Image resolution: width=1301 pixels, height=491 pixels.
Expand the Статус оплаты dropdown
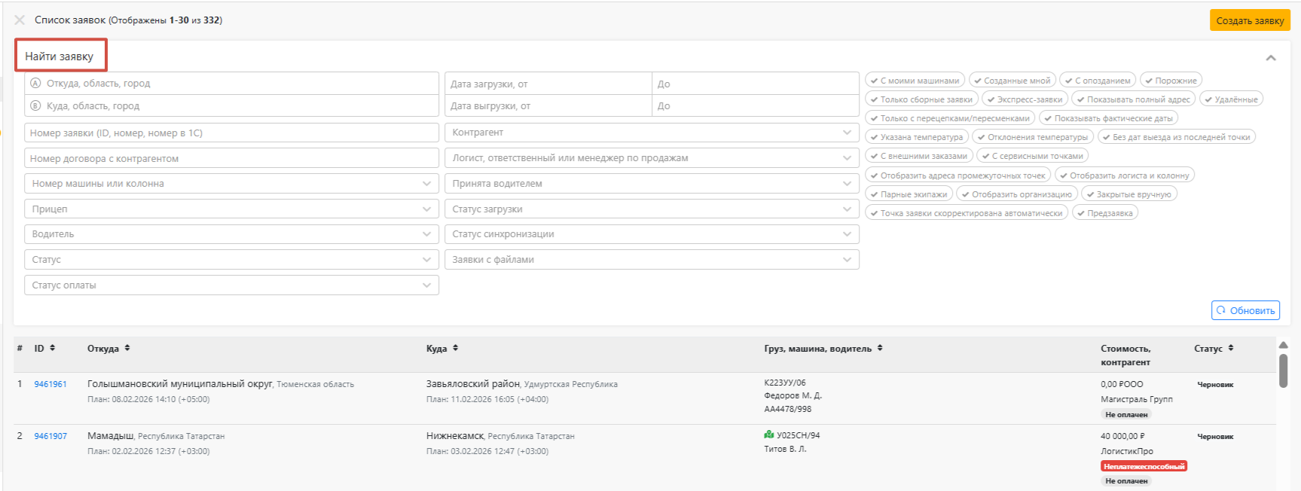click(231, 285)
